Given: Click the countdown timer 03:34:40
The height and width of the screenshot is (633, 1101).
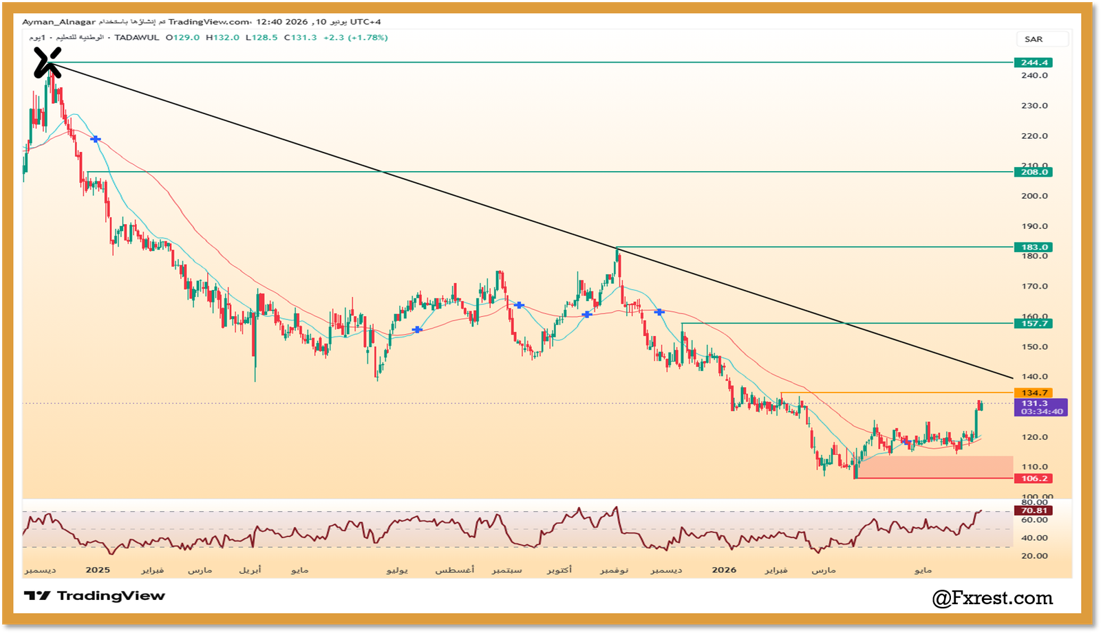Looking at the screenshot, I should click(1042, 412).
